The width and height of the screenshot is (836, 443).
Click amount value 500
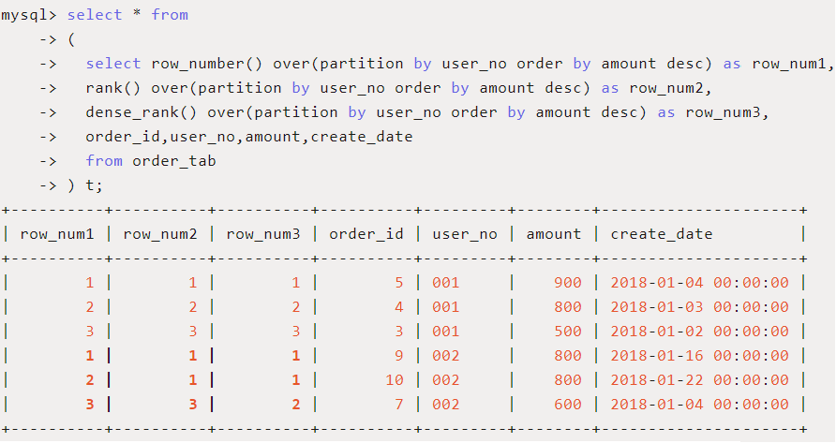568,332
